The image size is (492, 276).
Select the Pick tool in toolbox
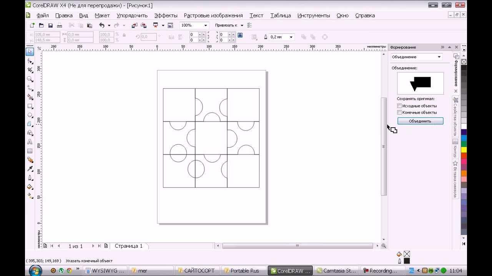(30, 52)
